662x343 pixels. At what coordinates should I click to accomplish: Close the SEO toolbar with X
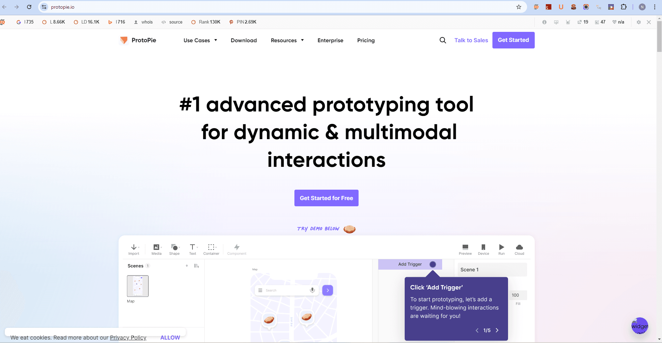coord(649,22)
